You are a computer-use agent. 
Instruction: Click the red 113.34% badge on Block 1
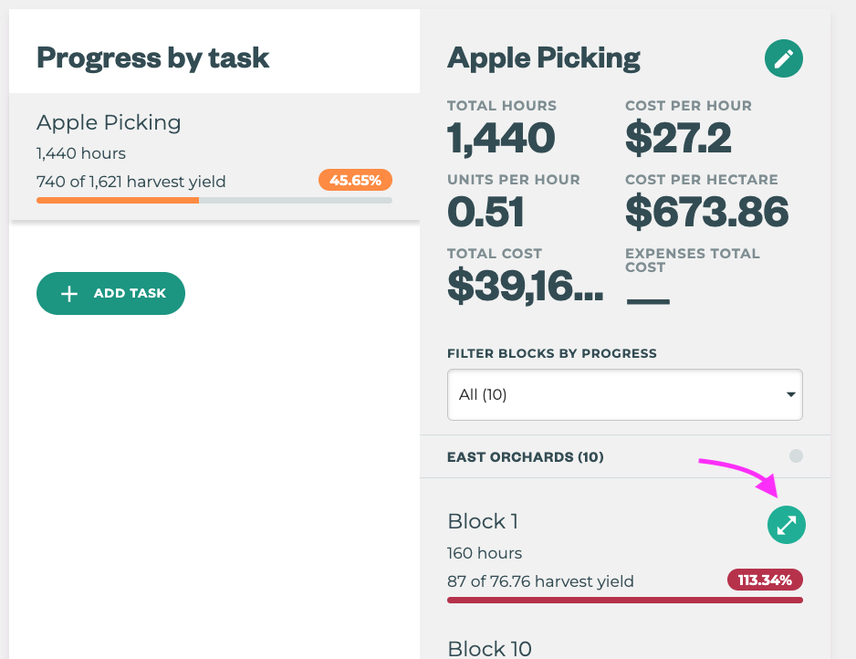pos(765,580)
